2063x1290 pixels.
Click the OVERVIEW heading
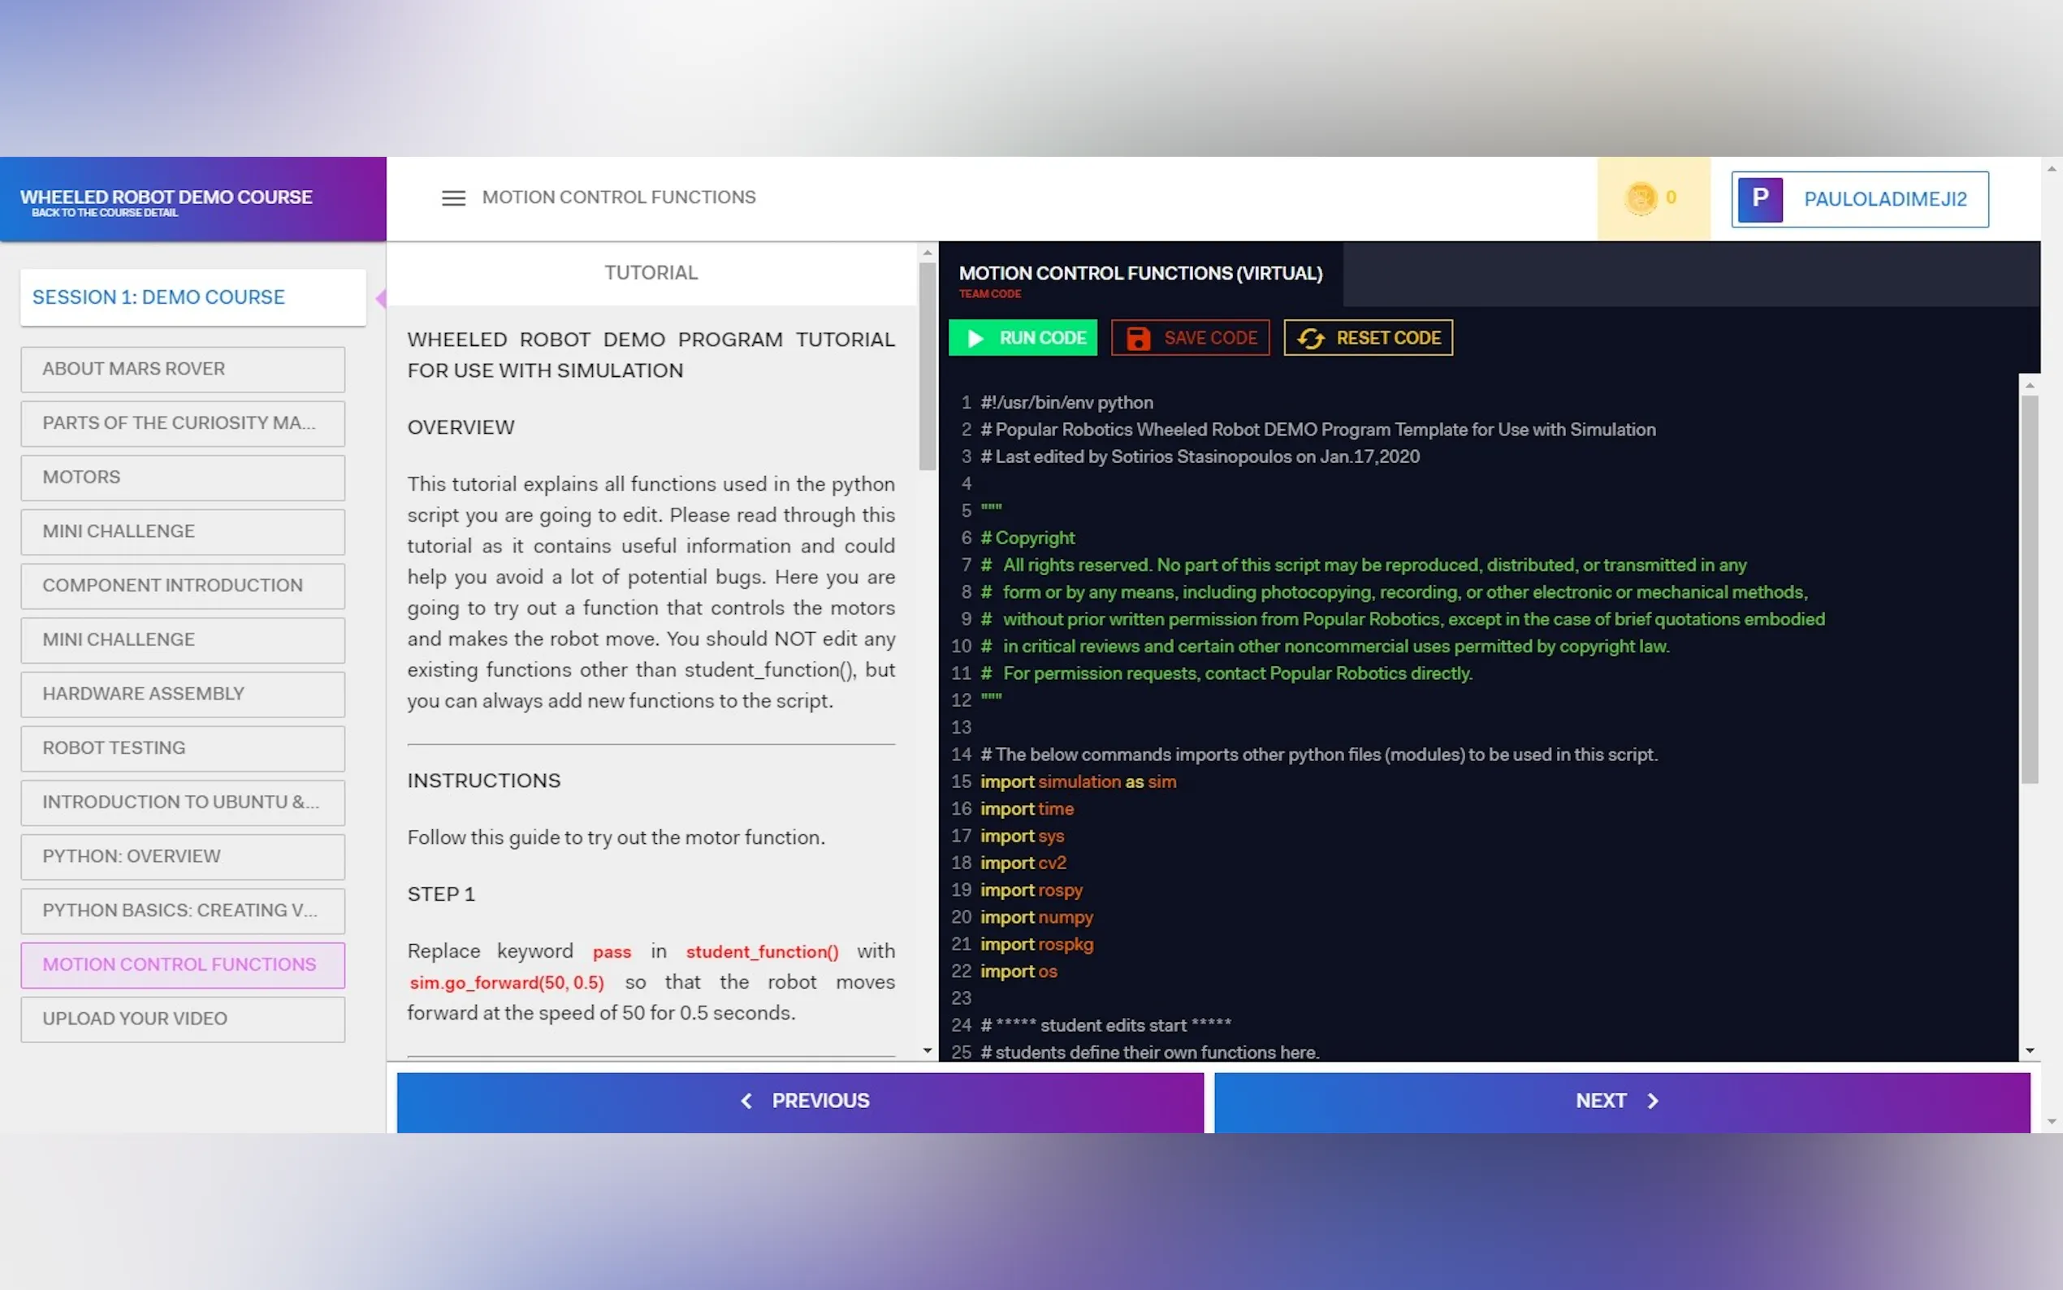(461, 427)
